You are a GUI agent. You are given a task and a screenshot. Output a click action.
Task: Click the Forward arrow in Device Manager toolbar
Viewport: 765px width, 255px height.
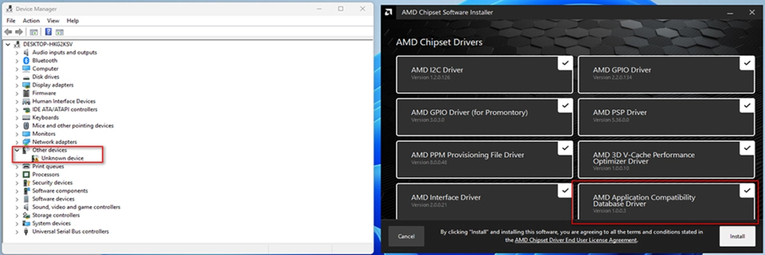[x=19, y=31]
